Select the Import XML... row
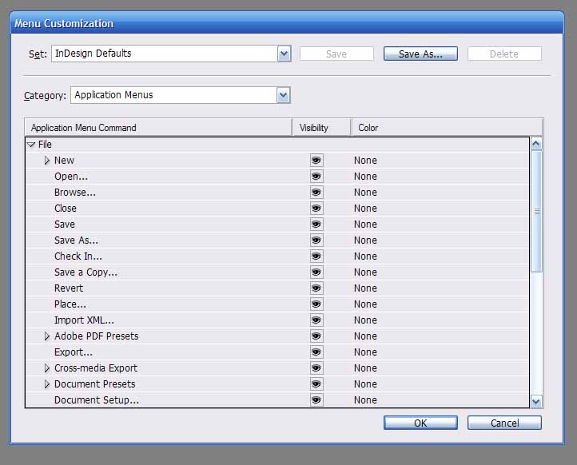577x465 pixels. click(x=277, y=320)
